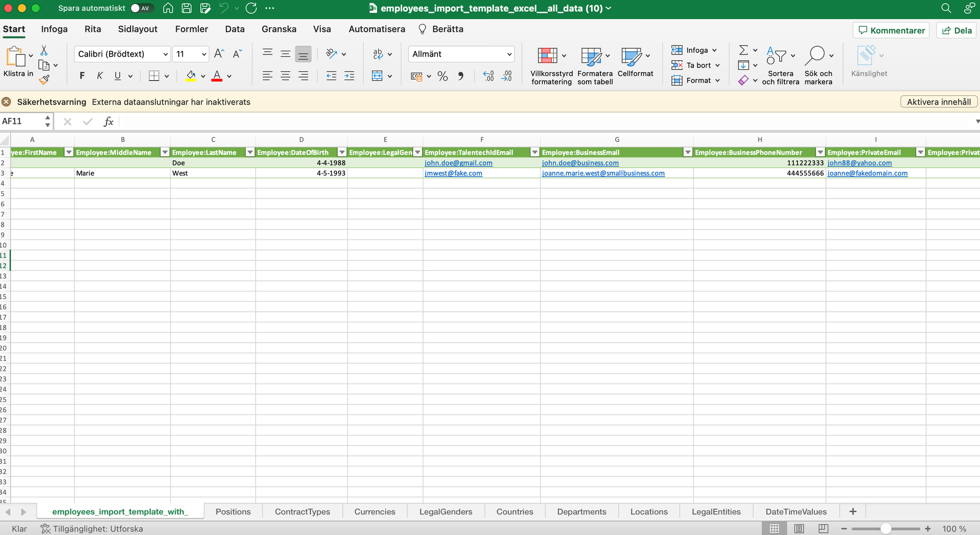The image size is (980, 535).
Task: Click the Copy icon
Action: click(x=44, y=65)
